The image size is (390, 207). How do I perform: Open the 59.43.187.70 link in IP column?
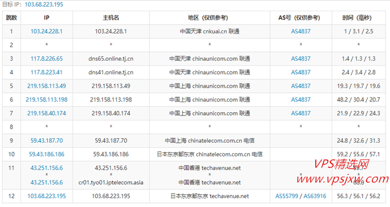tap(46, 141)
